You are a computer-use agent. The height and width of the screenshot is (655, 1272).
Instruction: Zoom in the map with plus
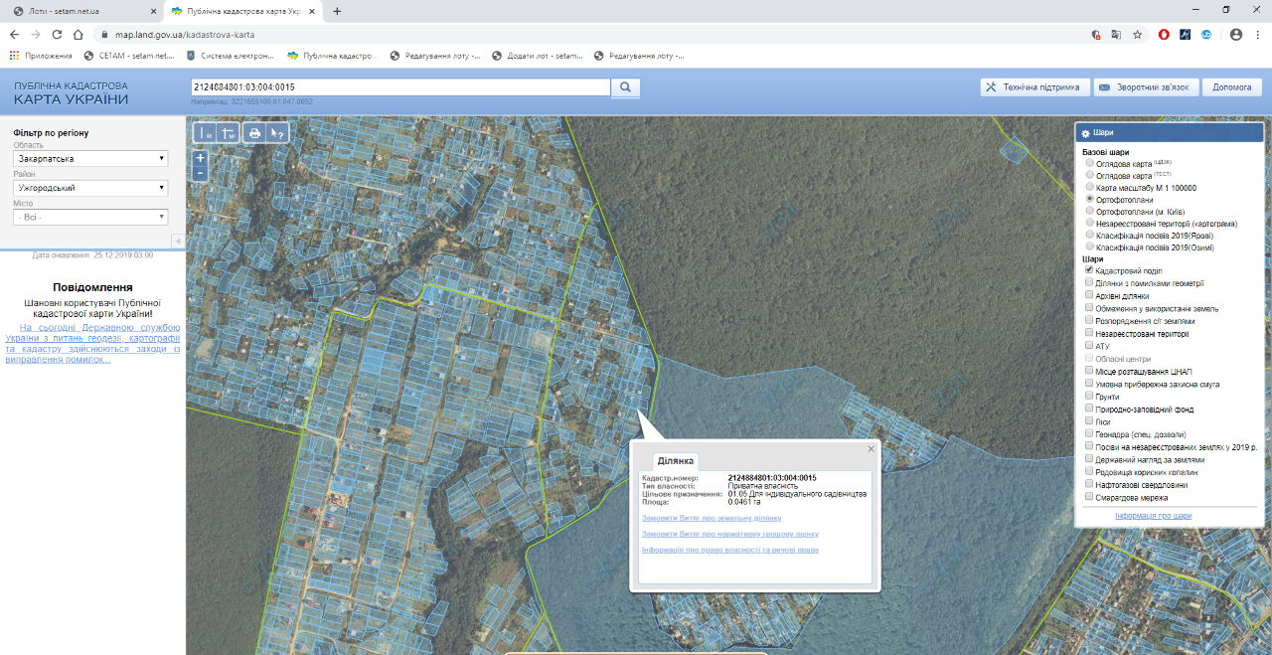click(200, 158)
